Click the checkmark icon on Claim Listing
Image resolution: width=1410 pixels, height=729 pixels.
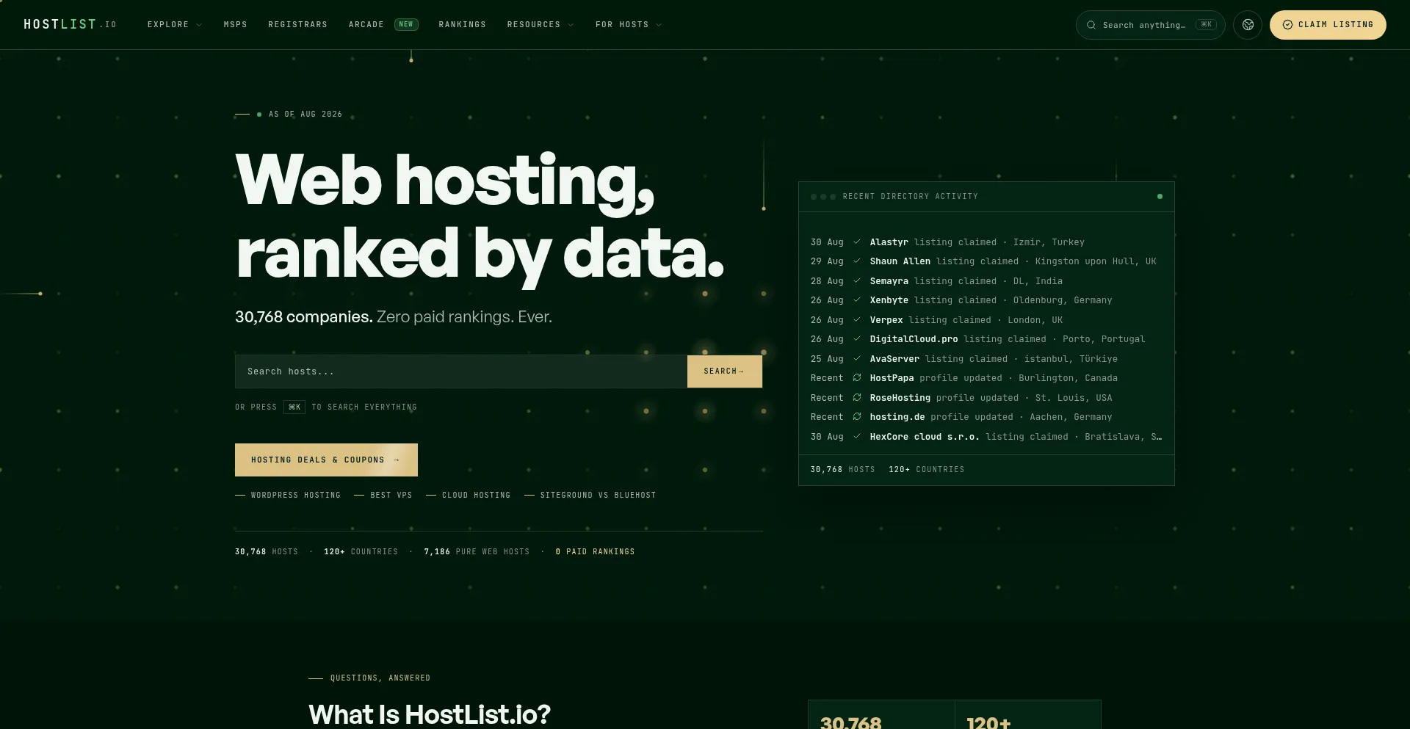(x=1287, y=25)
